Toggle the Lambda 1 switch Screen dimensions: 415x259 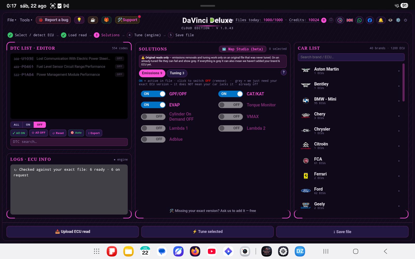pos(153,128)
